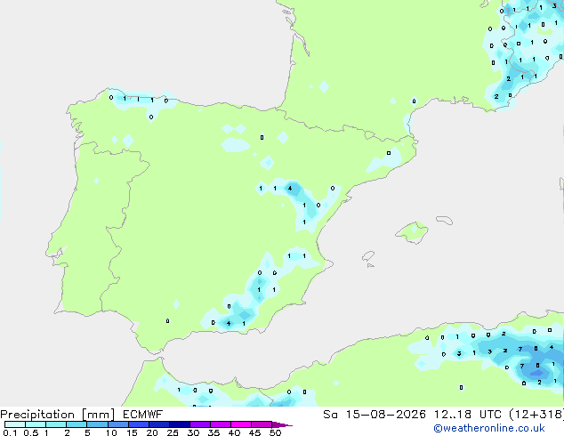Pick the 40–45 mm magenta legend swatch
The width and height of the screenshot is (564, 436).
click(240, 424)
